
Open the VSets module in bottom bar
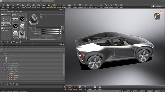(x=95, y=88)
